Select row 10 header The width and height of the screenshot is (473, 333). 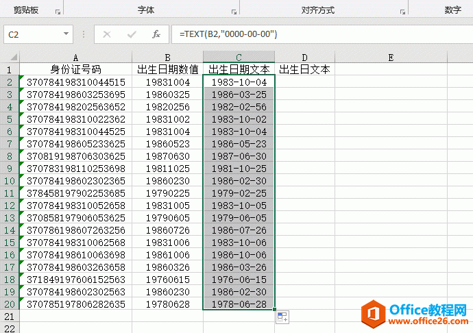10,181
